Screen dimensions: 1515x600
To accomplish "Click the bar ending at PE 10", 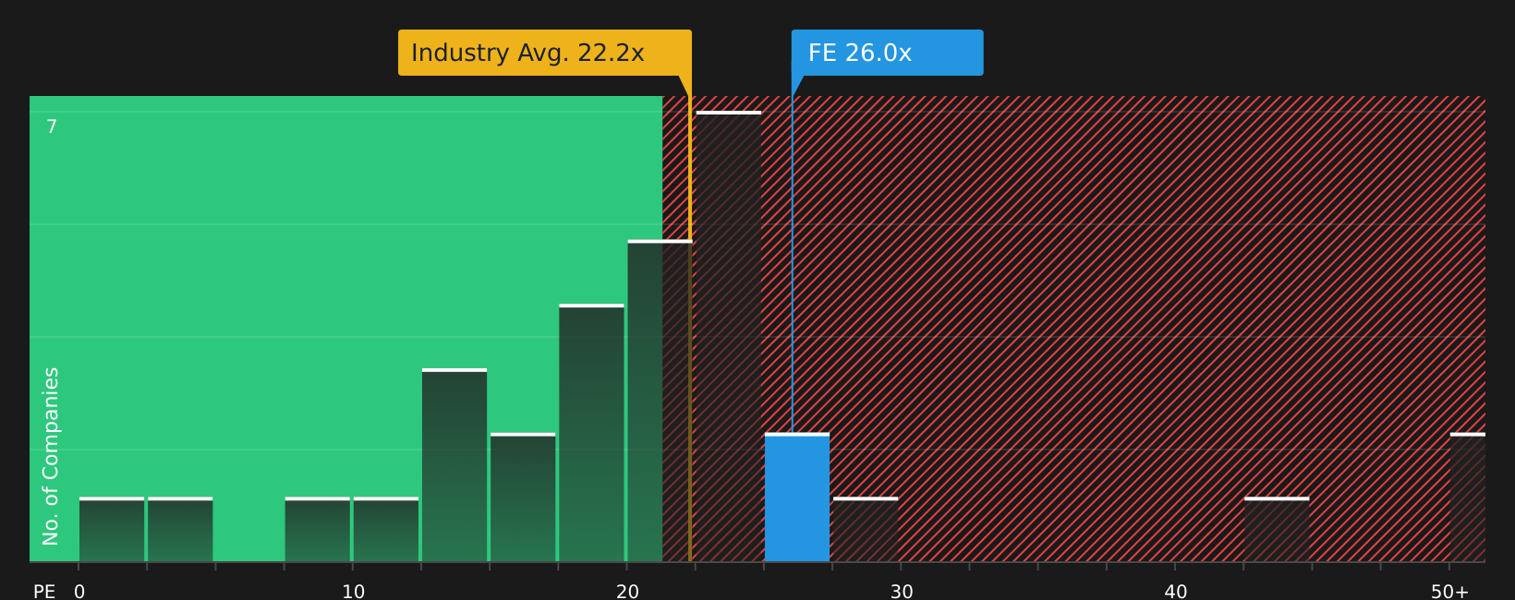I will pyautogui.click(x=318, y=530).
